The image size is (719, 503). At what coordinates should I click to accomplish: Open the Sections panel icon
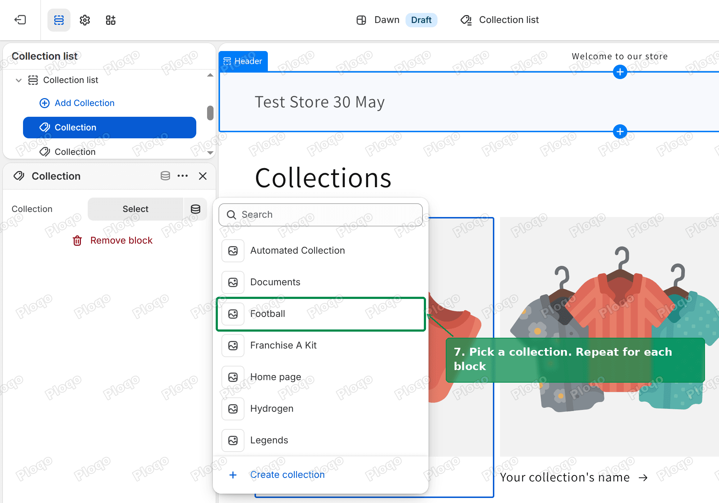point(59,20)
